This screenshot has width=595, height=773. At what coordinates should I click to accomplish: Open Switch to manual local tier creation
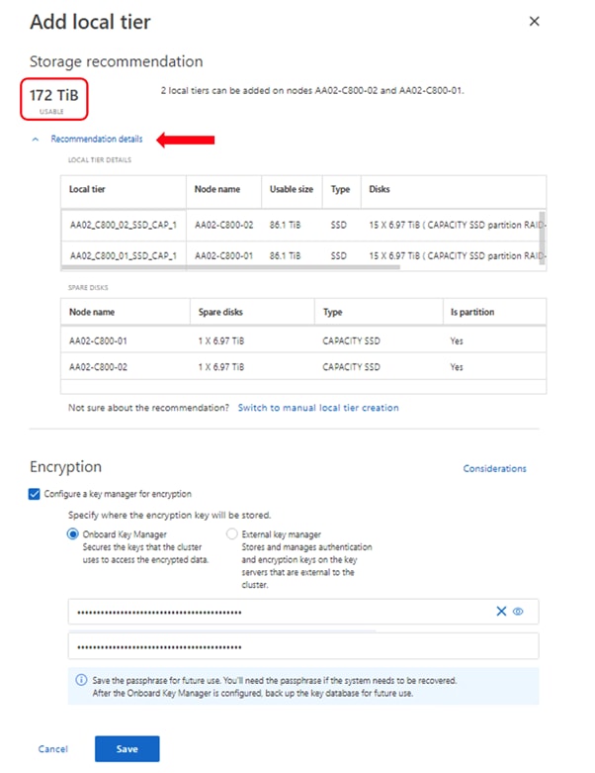tap(318, 408)
